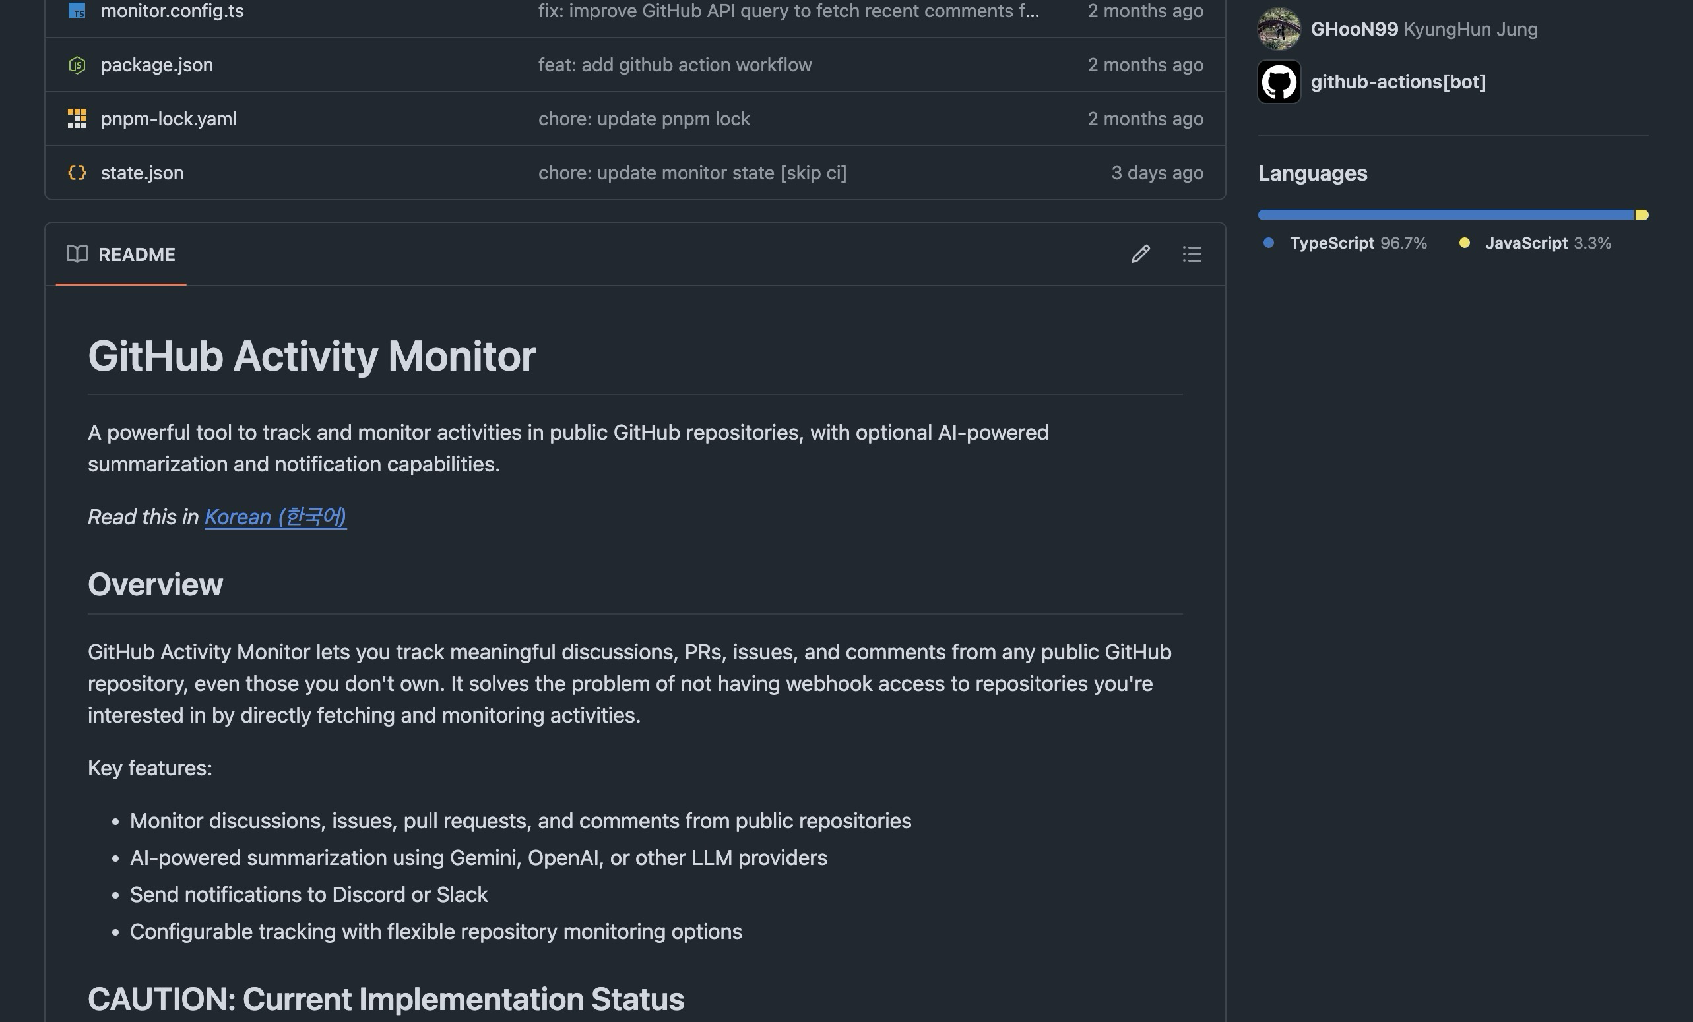Click the TypeScript file icon beside monitor.config.ts

(x=77, y=11)
